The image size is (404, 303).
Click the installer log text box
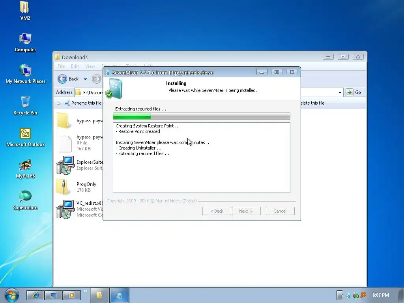point(202,158)
